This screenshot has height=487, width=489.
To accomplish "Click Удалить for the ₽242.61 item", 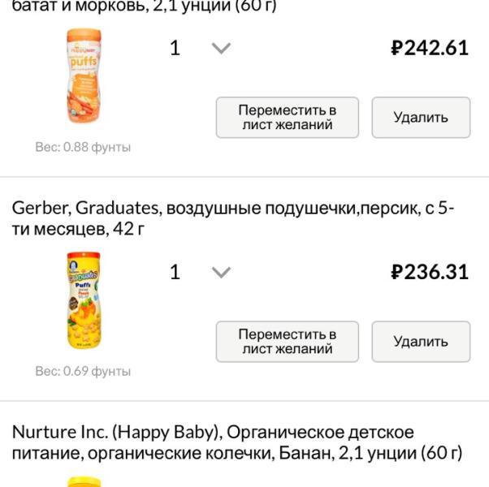I will pyautogui.click(x=421, y=118).
